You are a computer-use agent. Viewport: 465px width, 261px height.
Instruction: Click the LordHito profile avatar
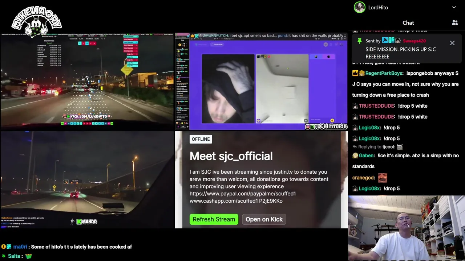tap(360, 7)
